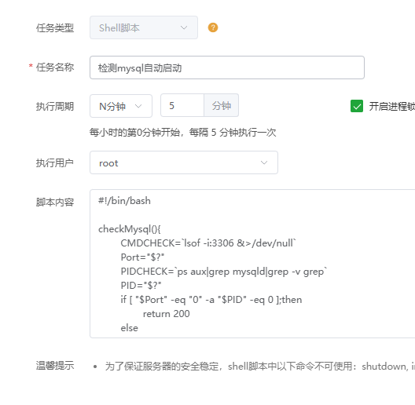
Task: Click the PIDCHECK ps aux script line
Action: coord(224,272)
